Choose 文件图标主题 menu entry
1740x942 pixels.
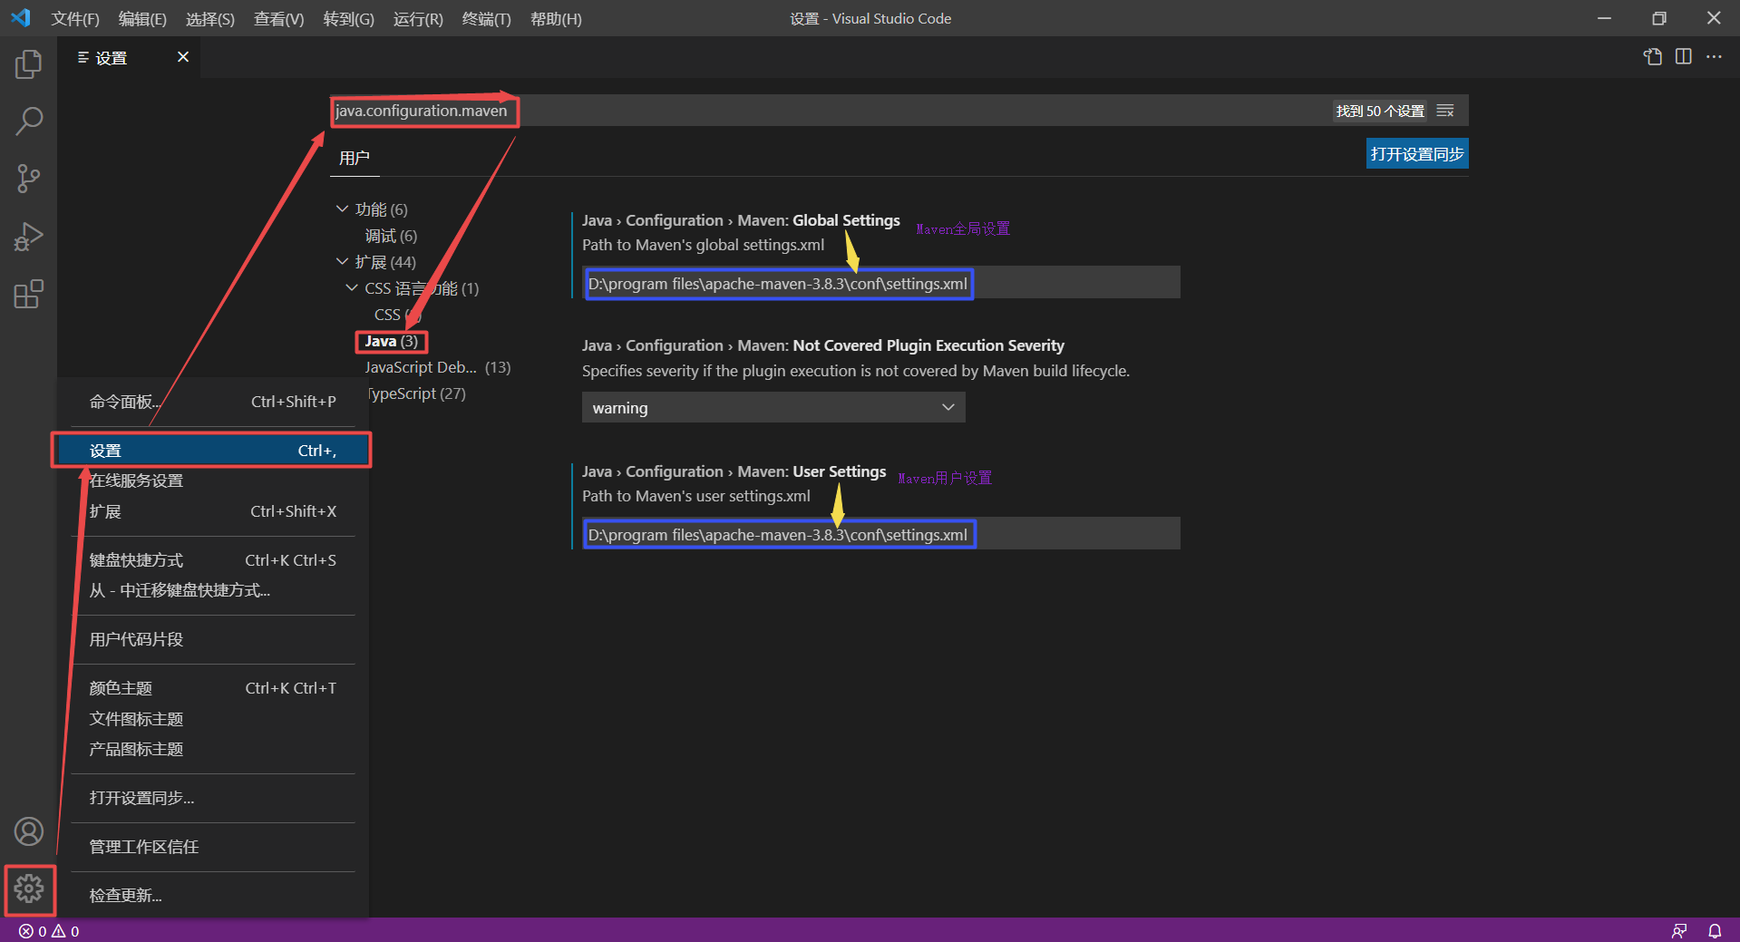tap(213, 719)
